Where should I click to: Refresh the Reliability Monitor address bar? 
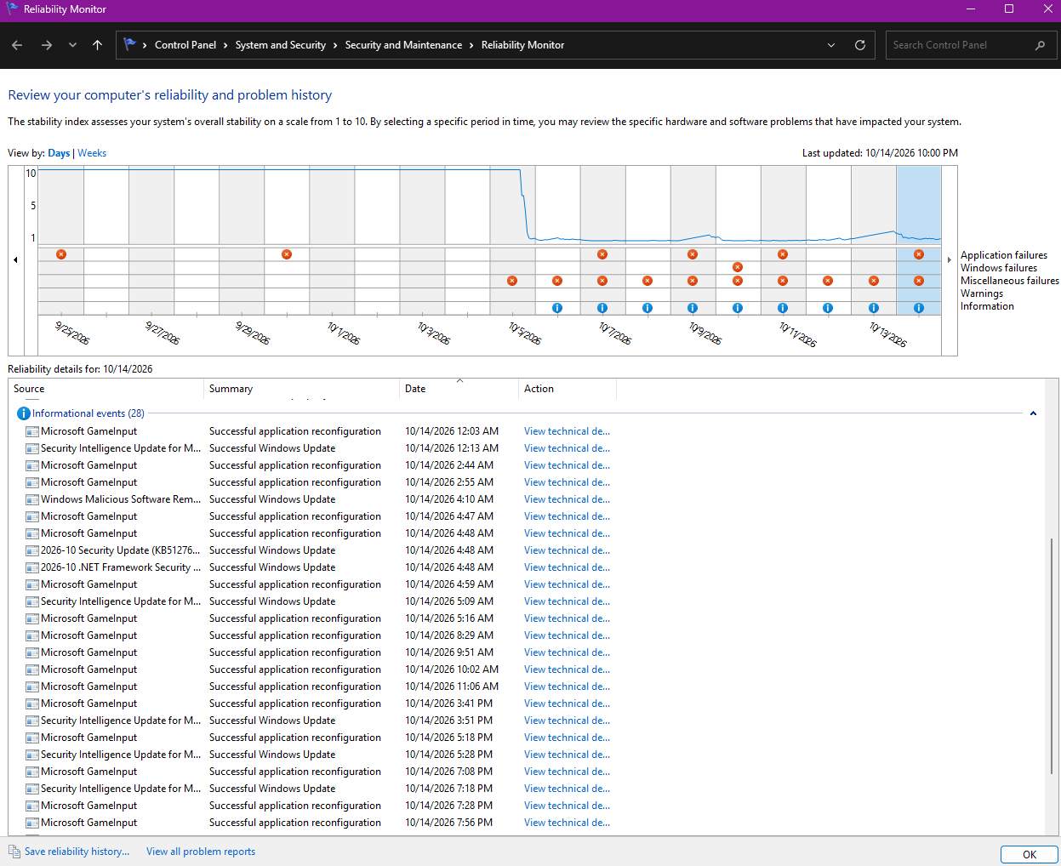pos(860,45)
